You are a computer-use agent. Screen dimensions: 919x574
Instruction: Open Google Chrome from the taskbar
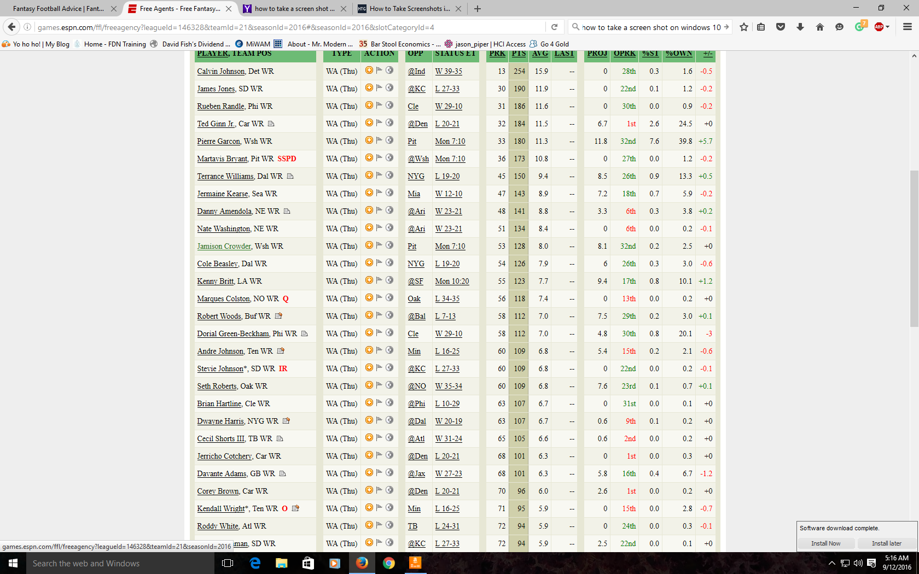pyautogui.click(x=388, y=563)
